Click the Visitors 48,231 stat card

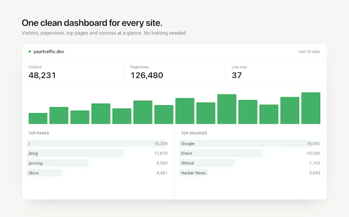(x=73, y=72)
